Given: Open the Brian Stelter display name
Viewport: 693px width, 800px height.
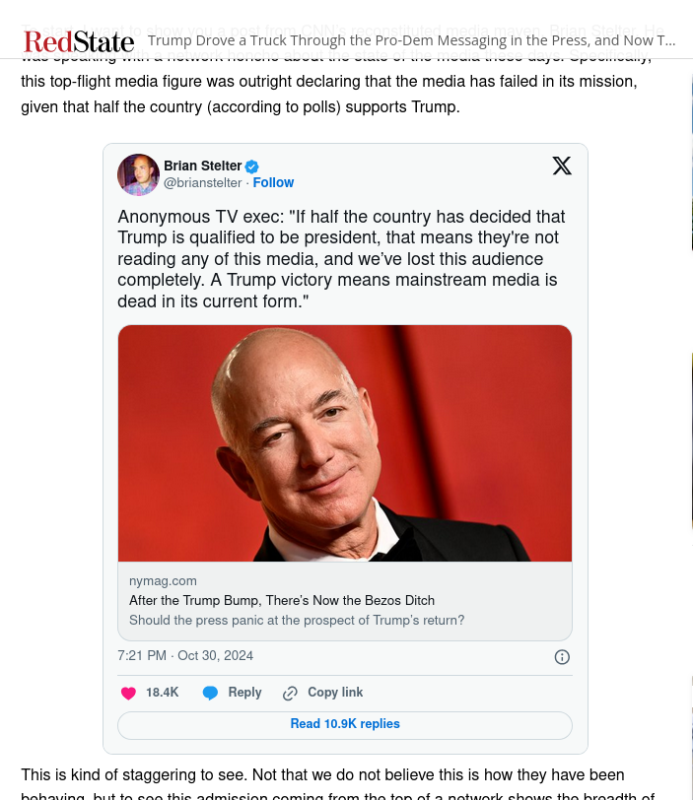Looking at the screenshot, I should tap(203, 166).
